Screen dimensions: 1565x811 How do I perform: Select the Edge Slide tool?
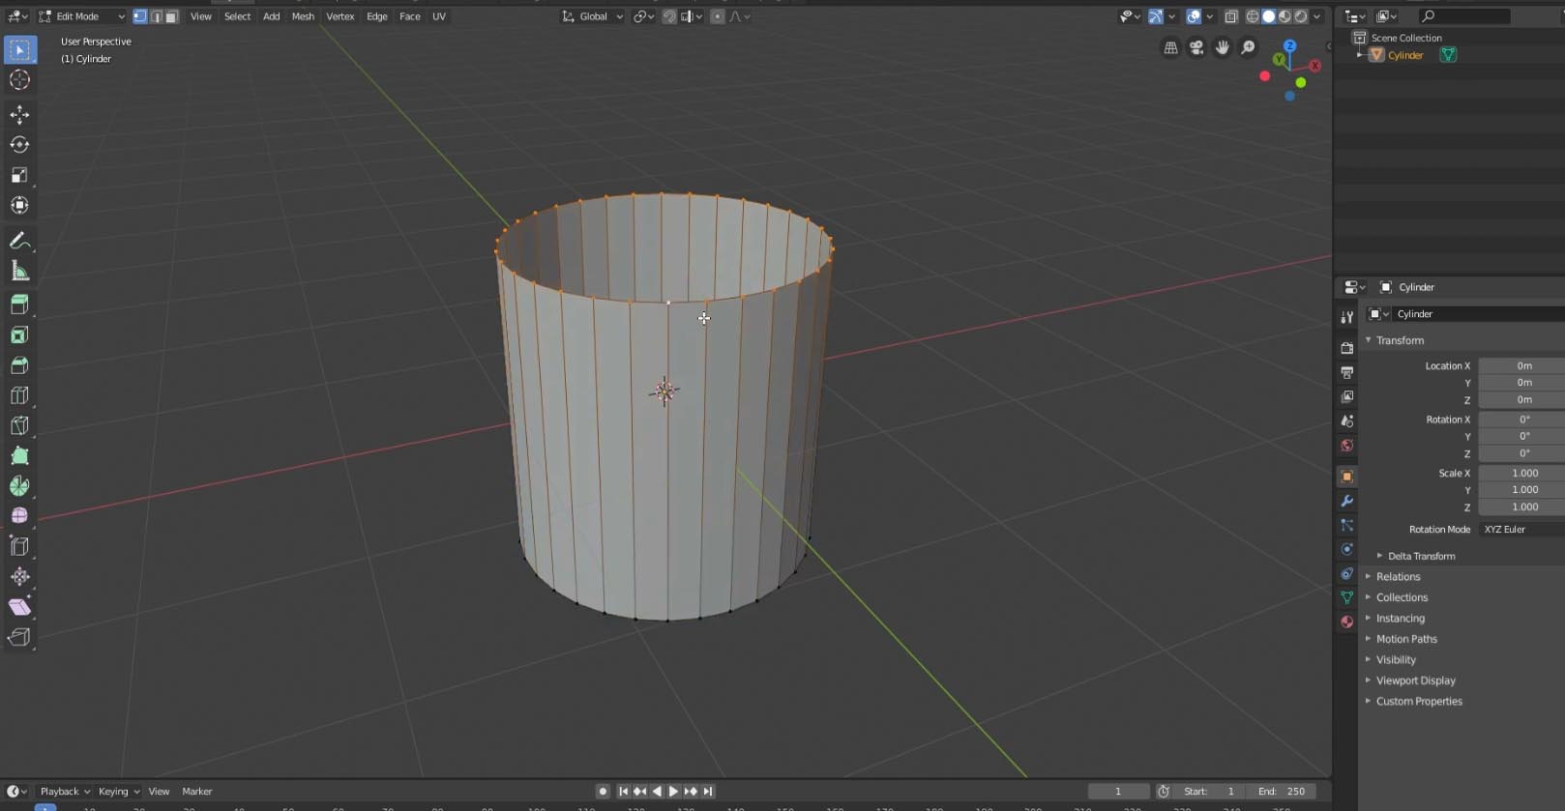[x=19, y=546]
